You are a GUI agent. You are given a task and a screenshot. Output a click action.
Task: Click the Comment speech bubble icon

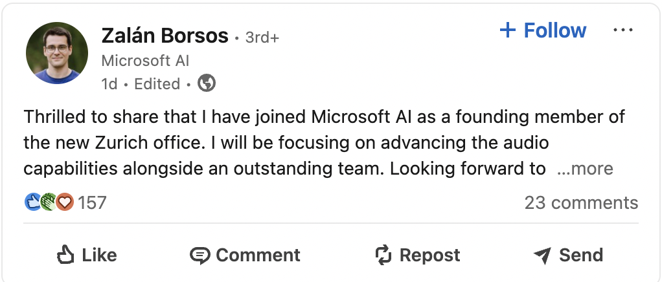tap(200, 255)
